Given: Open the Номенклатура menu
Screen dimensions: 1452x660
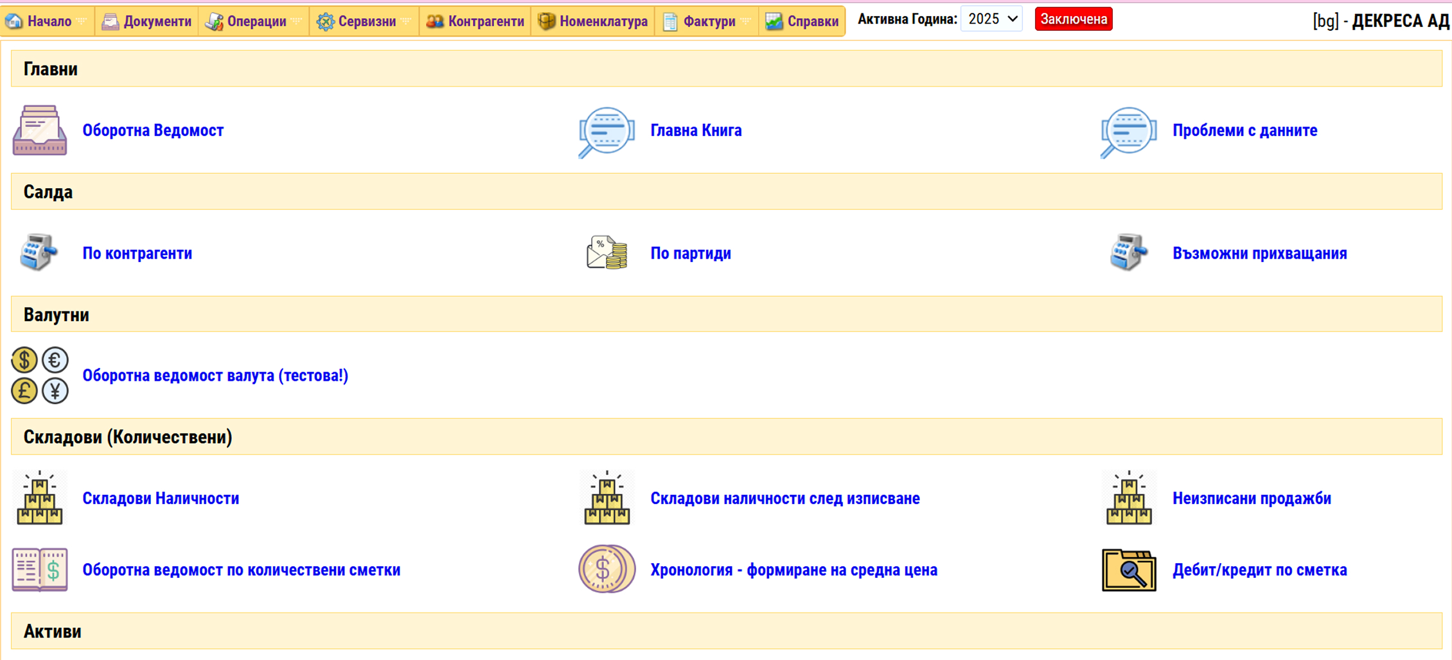Looking at the screenshot, I should click(x=593, y=21).
